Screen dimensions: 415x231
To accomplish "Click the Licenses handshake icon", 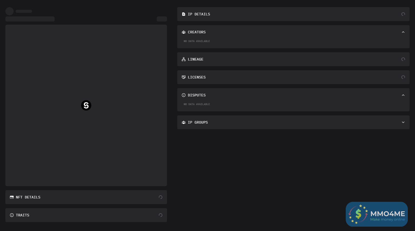I will [x=184, y=77].
